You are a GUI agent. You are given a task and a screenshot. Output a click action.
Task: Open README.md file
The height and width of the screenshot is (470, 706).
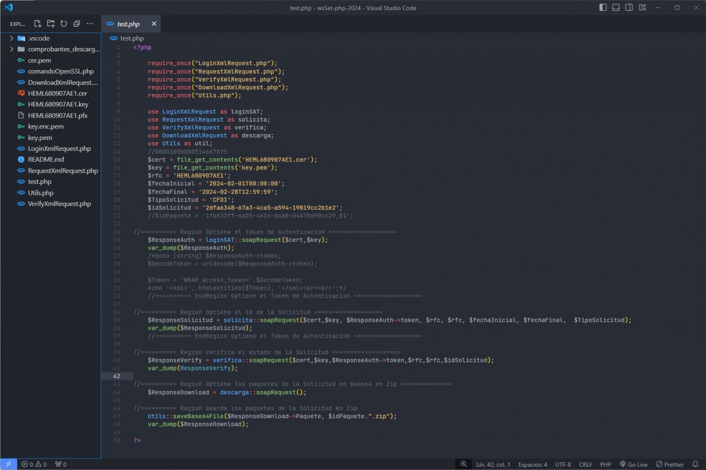point(50,159)
